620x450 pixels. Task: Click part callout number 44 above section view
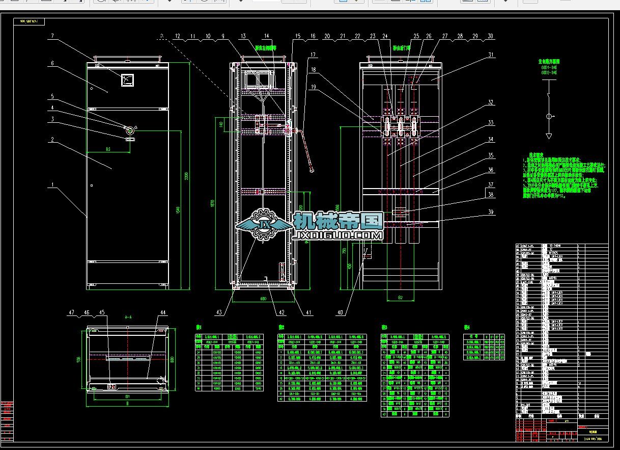coord(163,312)
